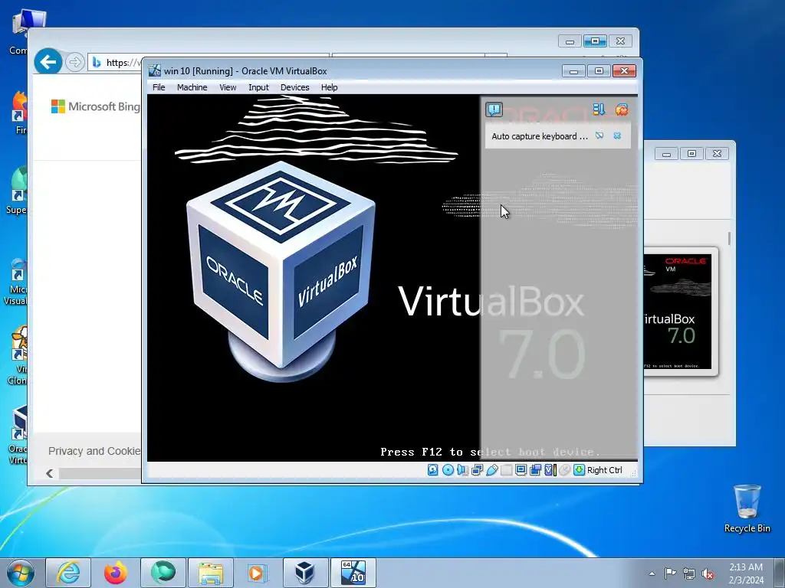Open the Machine menu
Image resolution: width=785 pixels, height=588 pixels.
[192, 87]
